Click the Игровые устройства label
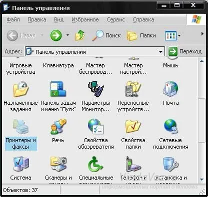Image resolution: width=208 pixels, height=197 pixels. coord(20,69)
